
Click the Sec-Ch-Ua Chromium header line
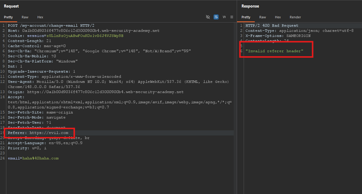pyautogui.click(x=99, y=51)
